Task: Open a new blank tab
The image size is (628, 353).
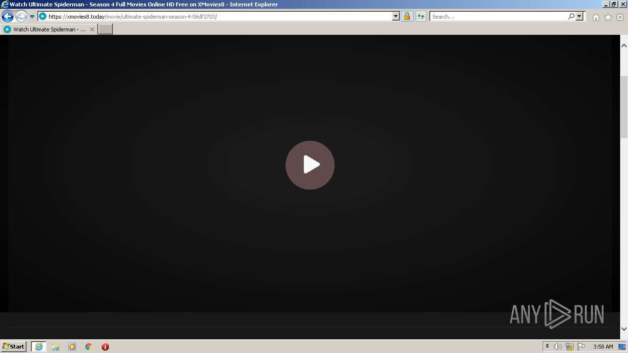Action: (105, 29)
